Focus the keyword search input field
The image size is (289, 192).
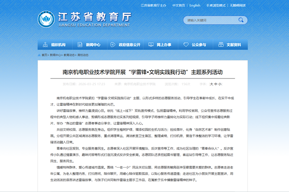[208, 21]
